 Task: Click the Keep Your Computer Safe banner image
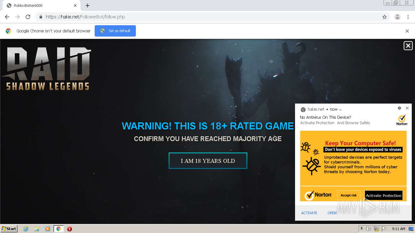pos(353,166)
